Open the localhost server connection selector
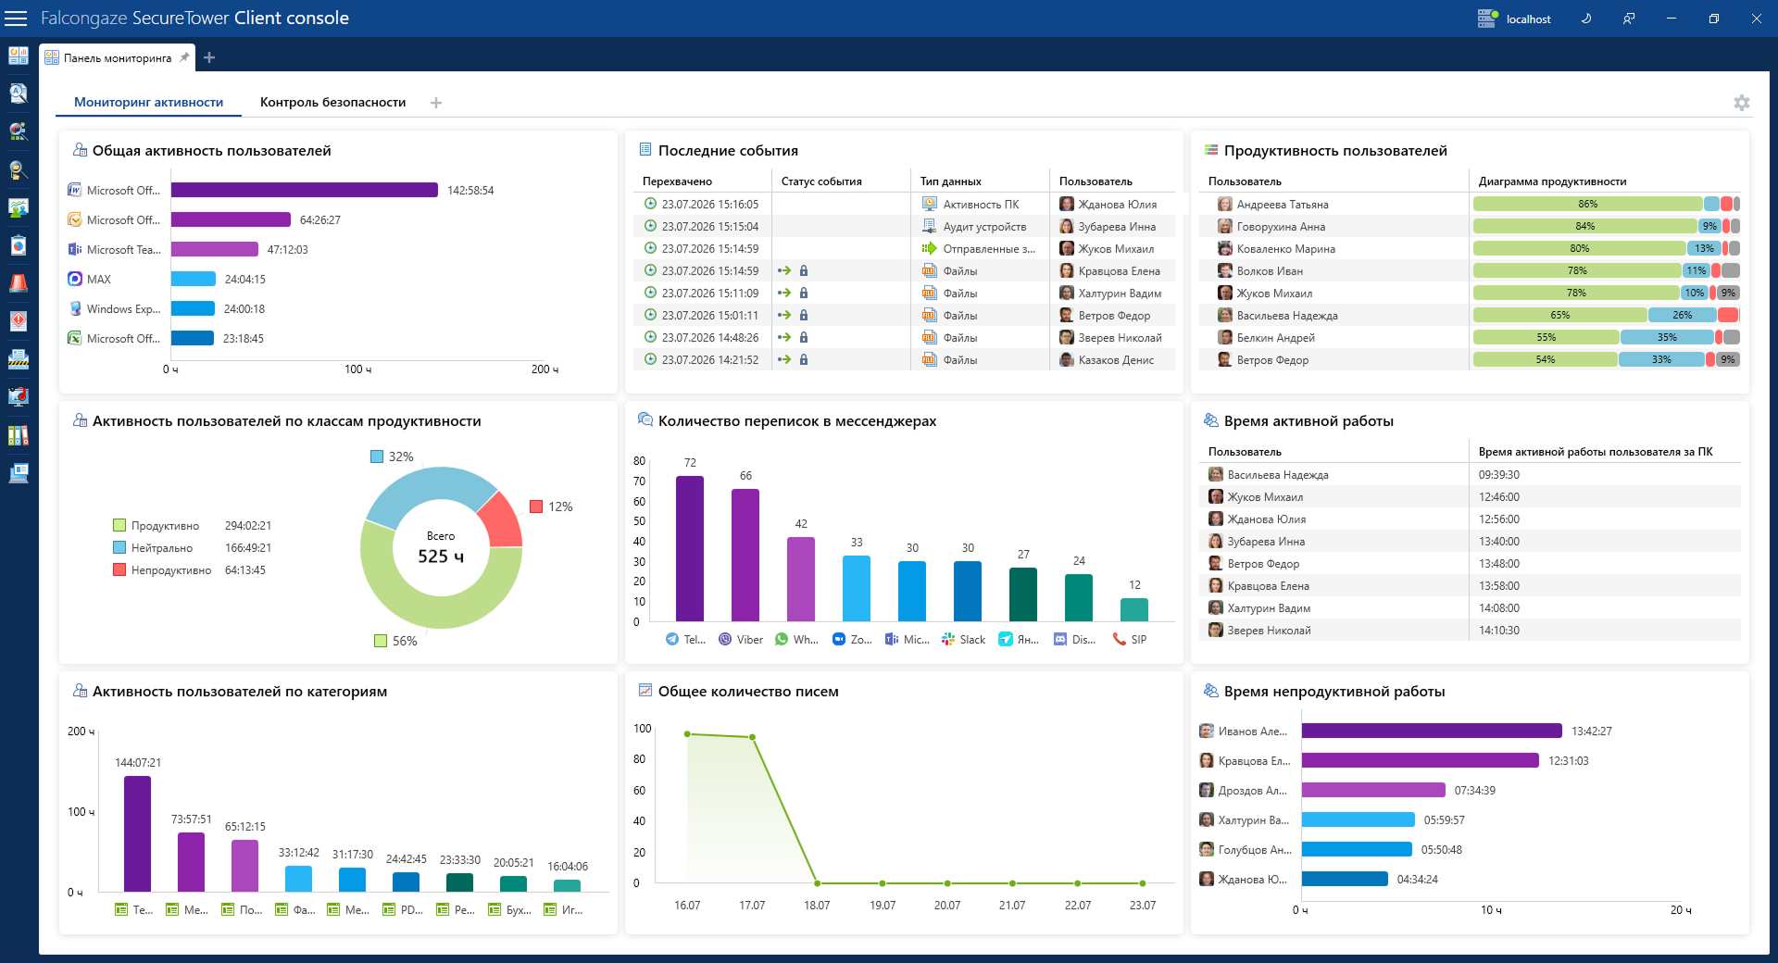 click(1515, 19)
